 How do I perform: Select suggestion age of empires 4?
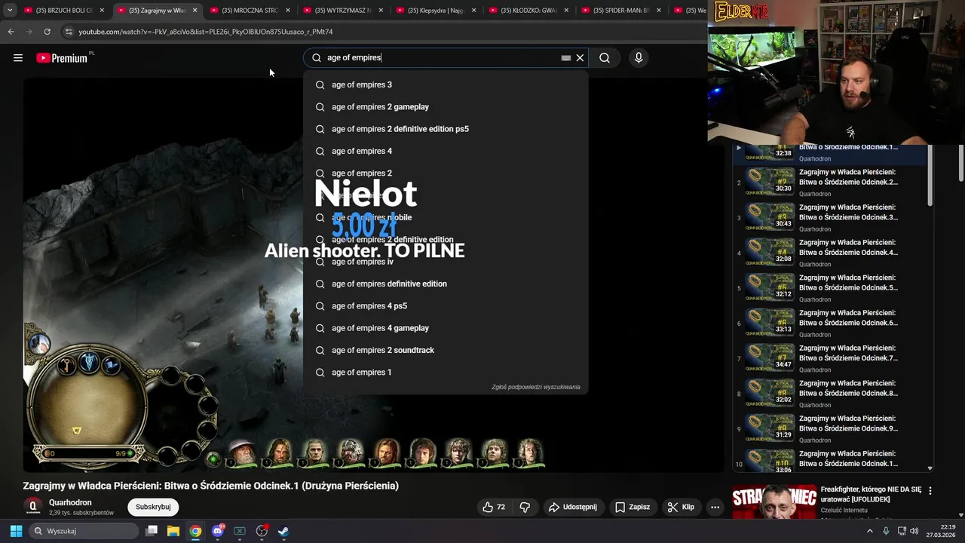(x=446, y=151)
